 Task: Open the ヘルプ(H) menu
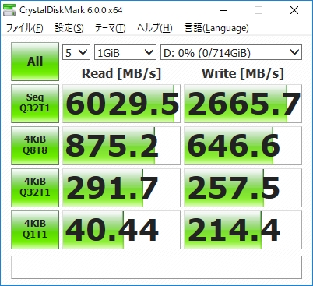tap(155, 28)
